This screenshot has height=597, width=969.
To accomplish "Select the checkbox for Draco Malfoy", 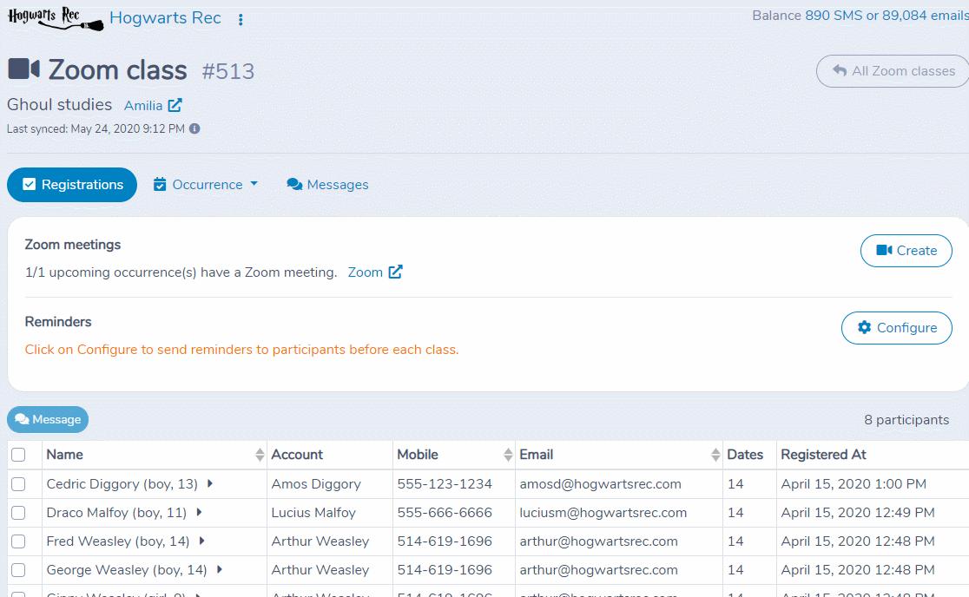I will (x=18, y=513).
